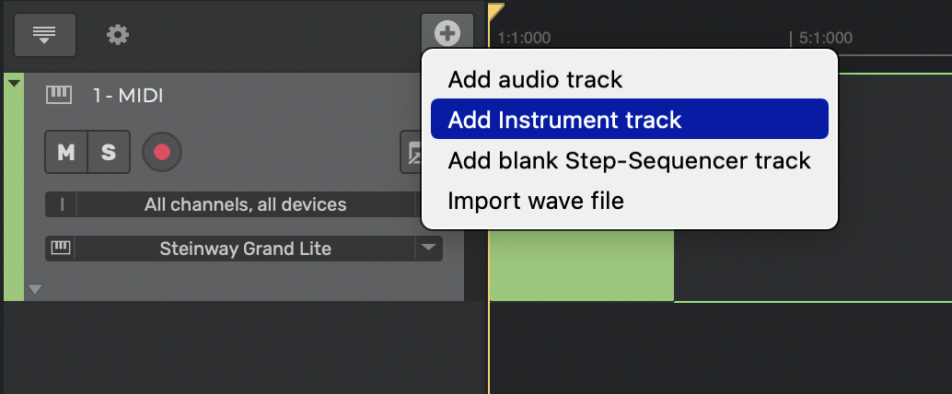Viewport: 952px width, 394px height.
Task: Open the All channels, all devices selector
Action: tap(245, 204)
